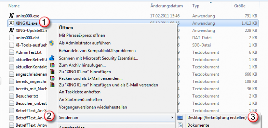Click the BetreffText_An-S file icon

tap(12, 110)
